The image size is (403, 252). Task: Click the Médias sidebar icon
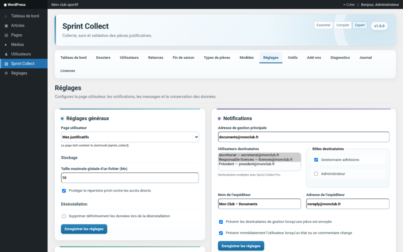(6, 45)
